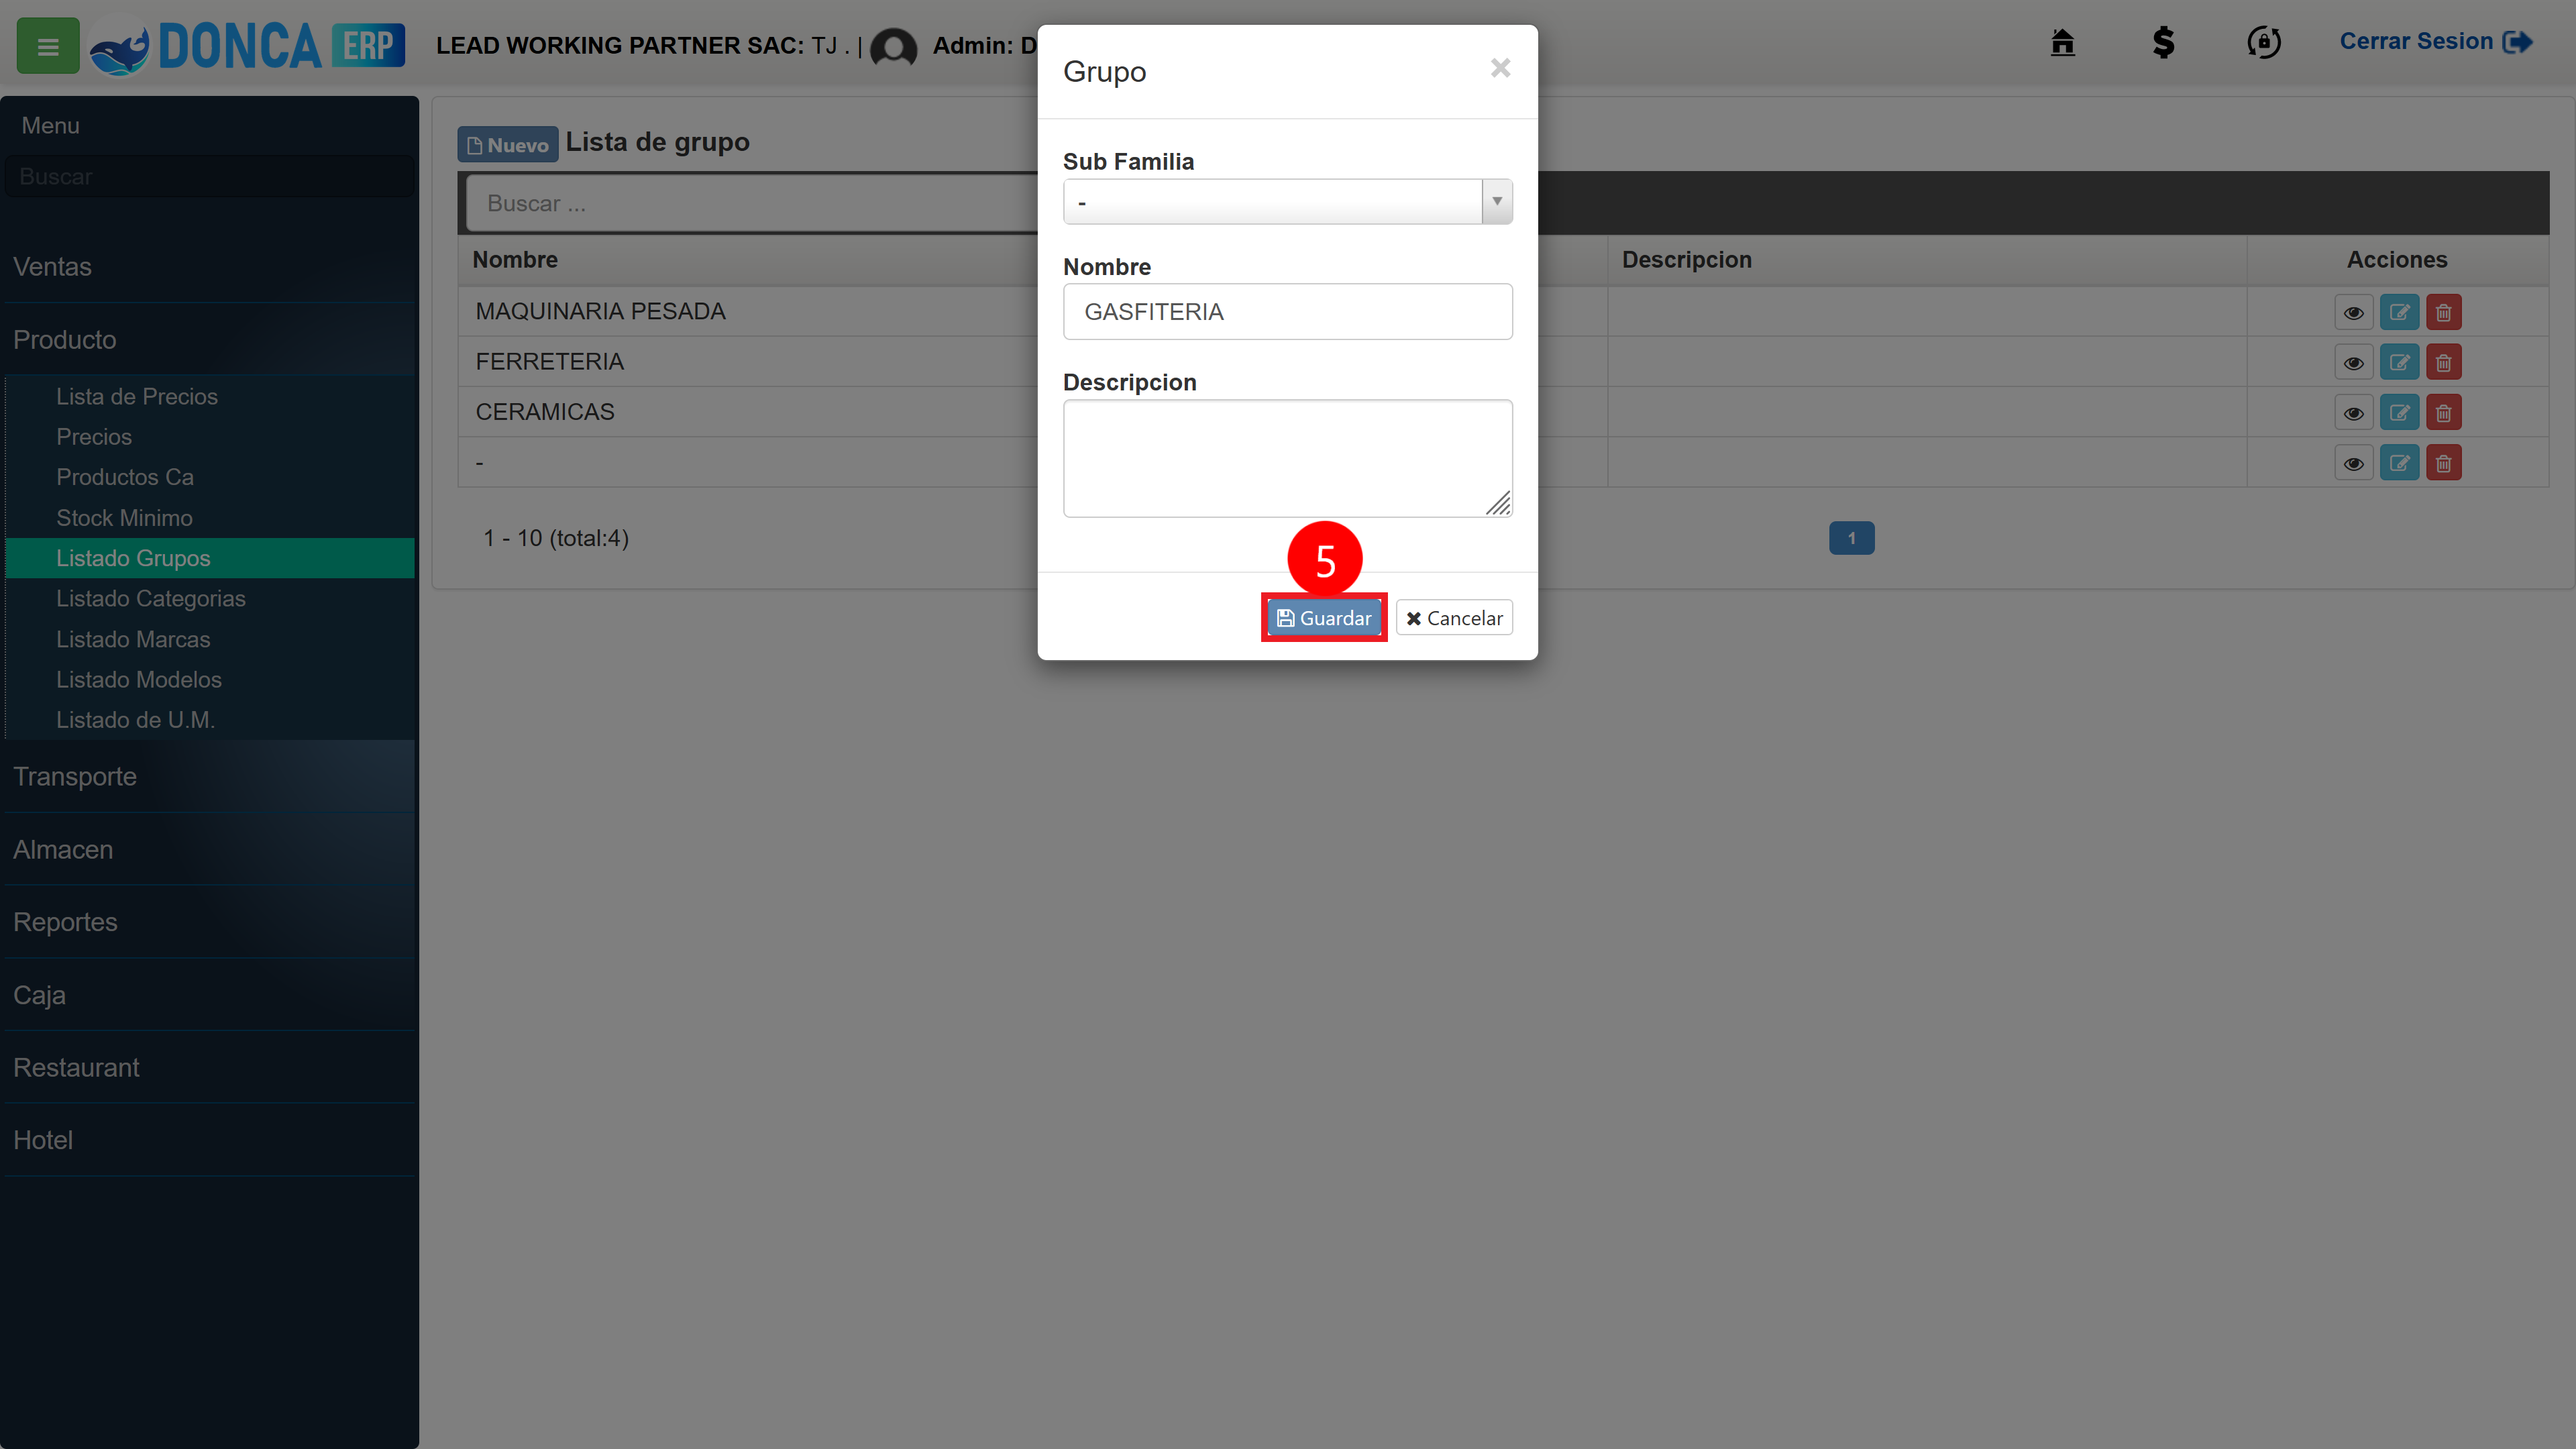Close the Grupo dialog with X
This screenshot has height=1449, width=2576.
pos(1500,68)
